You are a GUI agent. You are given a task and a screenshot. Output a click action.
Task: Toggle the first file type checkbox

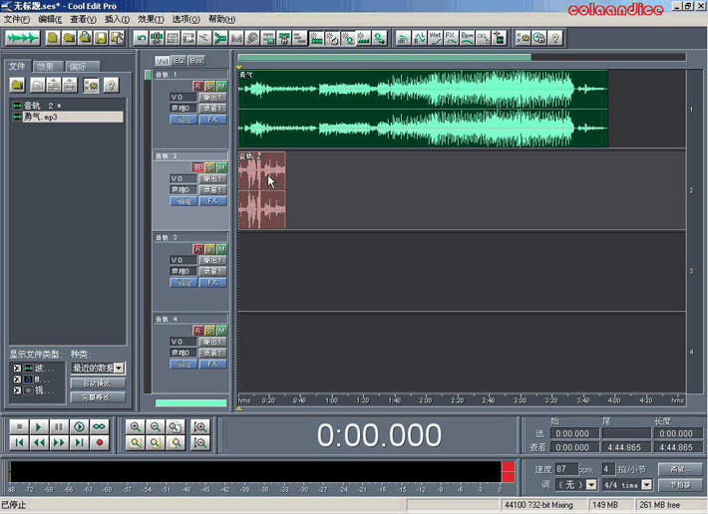tap(17, 369)
